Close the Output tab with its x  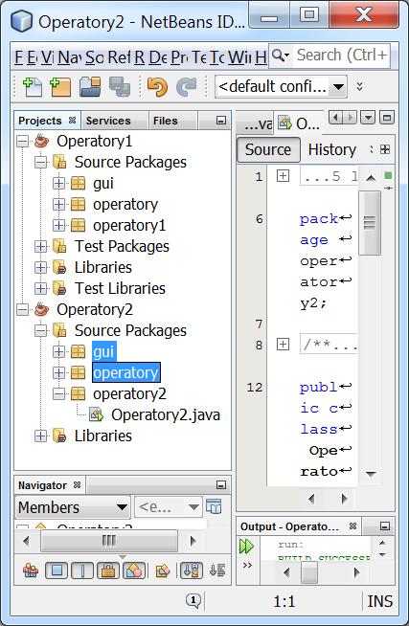[352, 525]
